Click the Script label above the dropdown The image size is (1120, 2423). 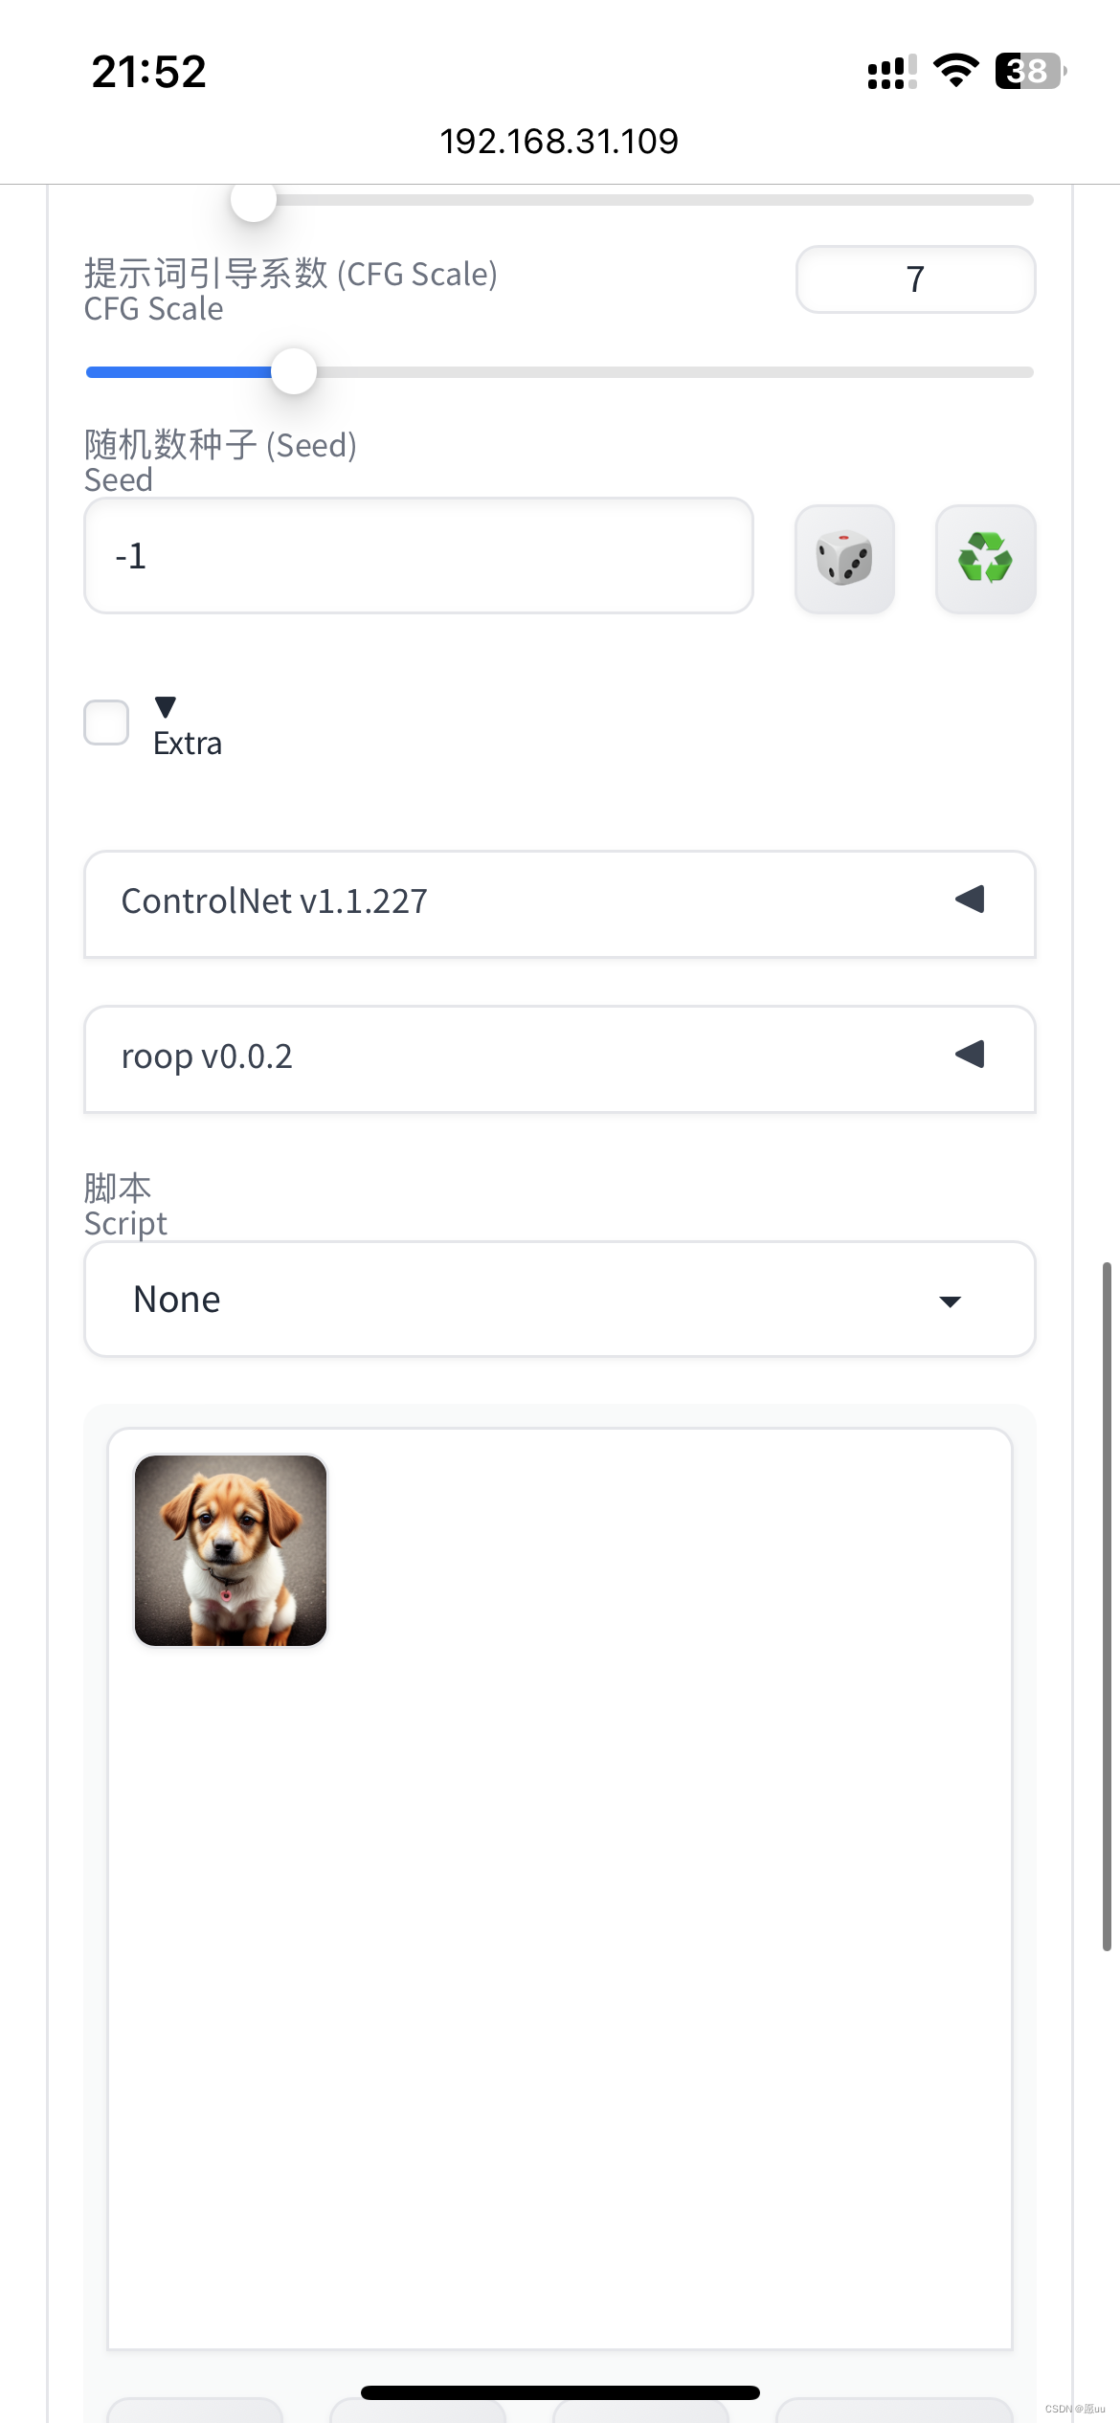(124, 1223)
